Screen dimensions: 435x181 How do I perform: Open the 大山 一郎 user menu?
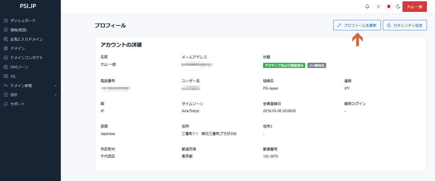[x=414, y=7]
